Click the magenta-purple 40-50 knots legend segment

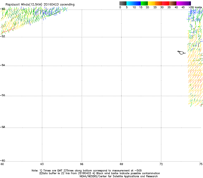pos(184,3)
